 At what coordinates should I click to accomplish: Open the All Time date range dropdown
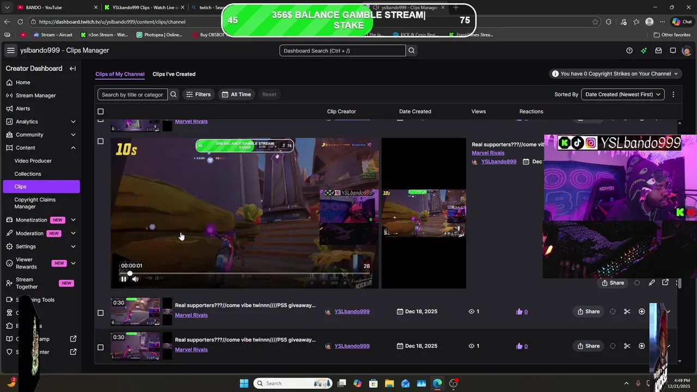236,94
